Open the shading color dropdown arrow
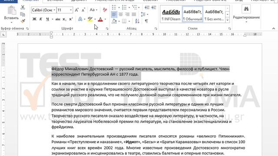This screenshot has width=278, height=156. [119, 21]
